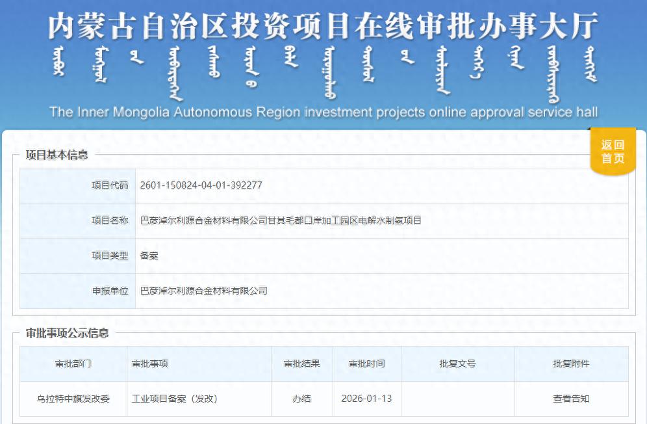Select the approval date 2026-01-13
647x424 pixels.
pos(365,399)
